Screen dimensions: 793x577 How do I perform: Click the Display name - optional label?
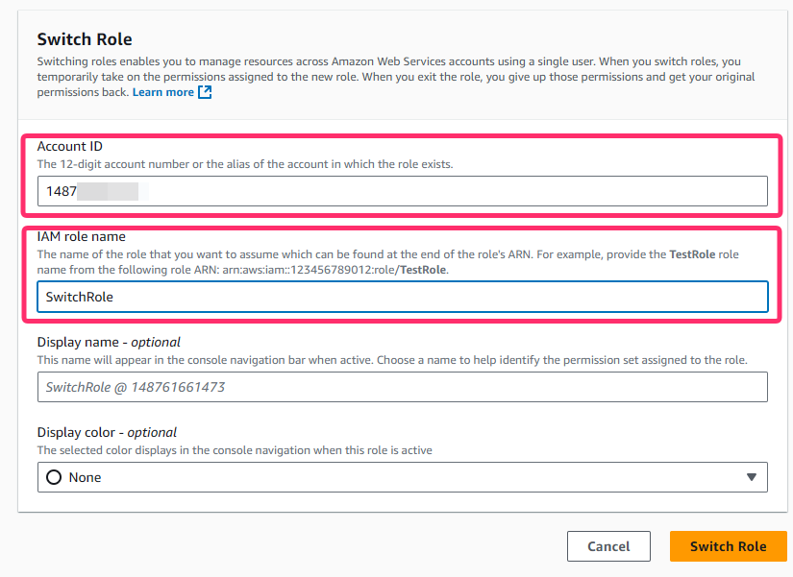click(109, 342)
